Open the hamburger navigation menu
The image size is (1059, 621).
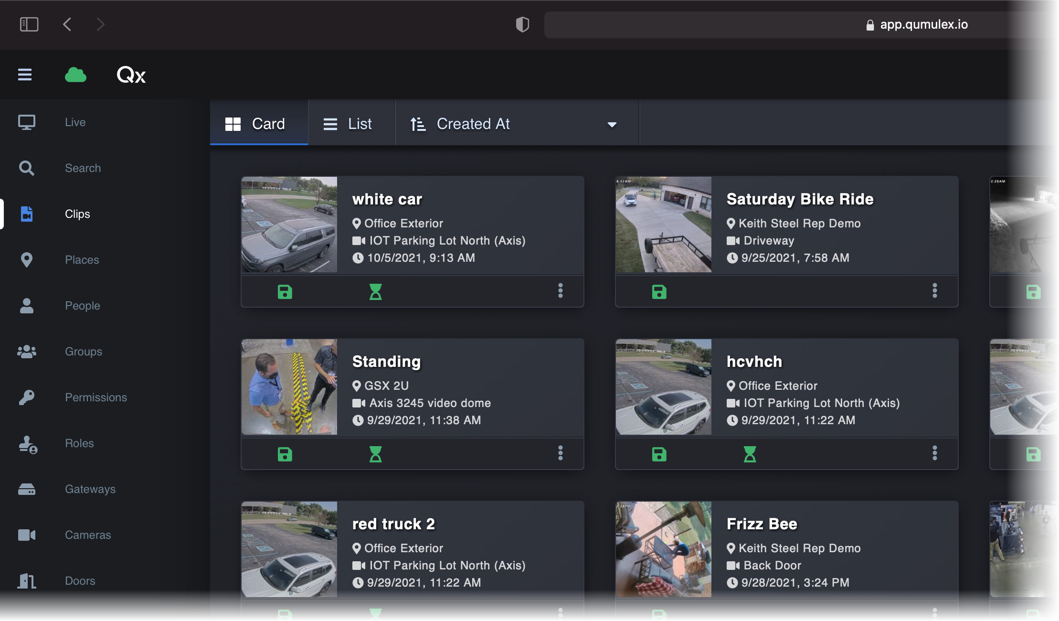click(25, 75)
